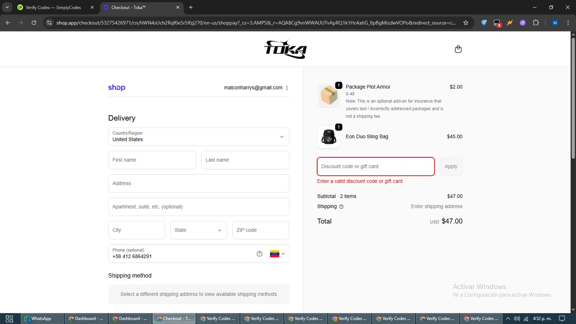Open the orange lightning bolt extension
This screenshot has height=324, width=576.
pos(510,23)
